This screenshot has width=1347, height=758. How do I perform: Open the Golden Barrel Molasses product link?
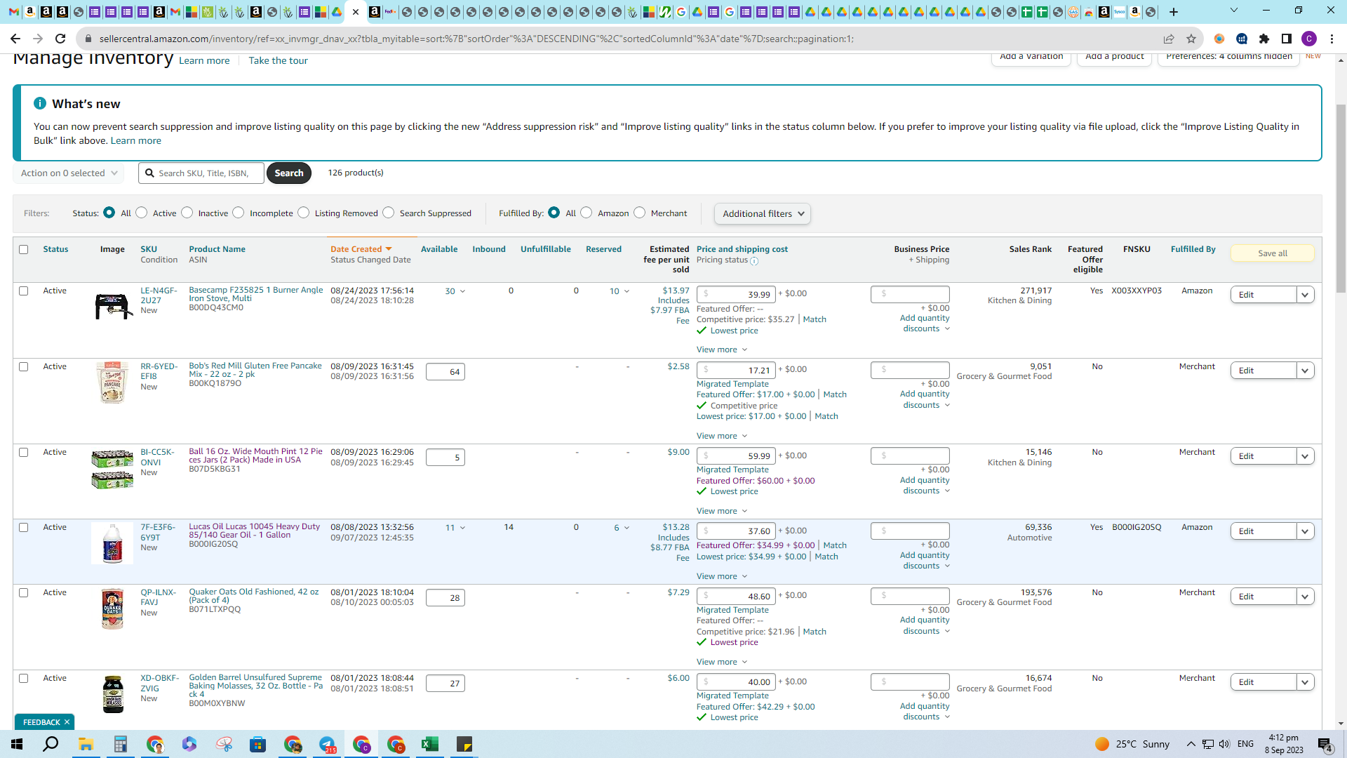point(256,686)
